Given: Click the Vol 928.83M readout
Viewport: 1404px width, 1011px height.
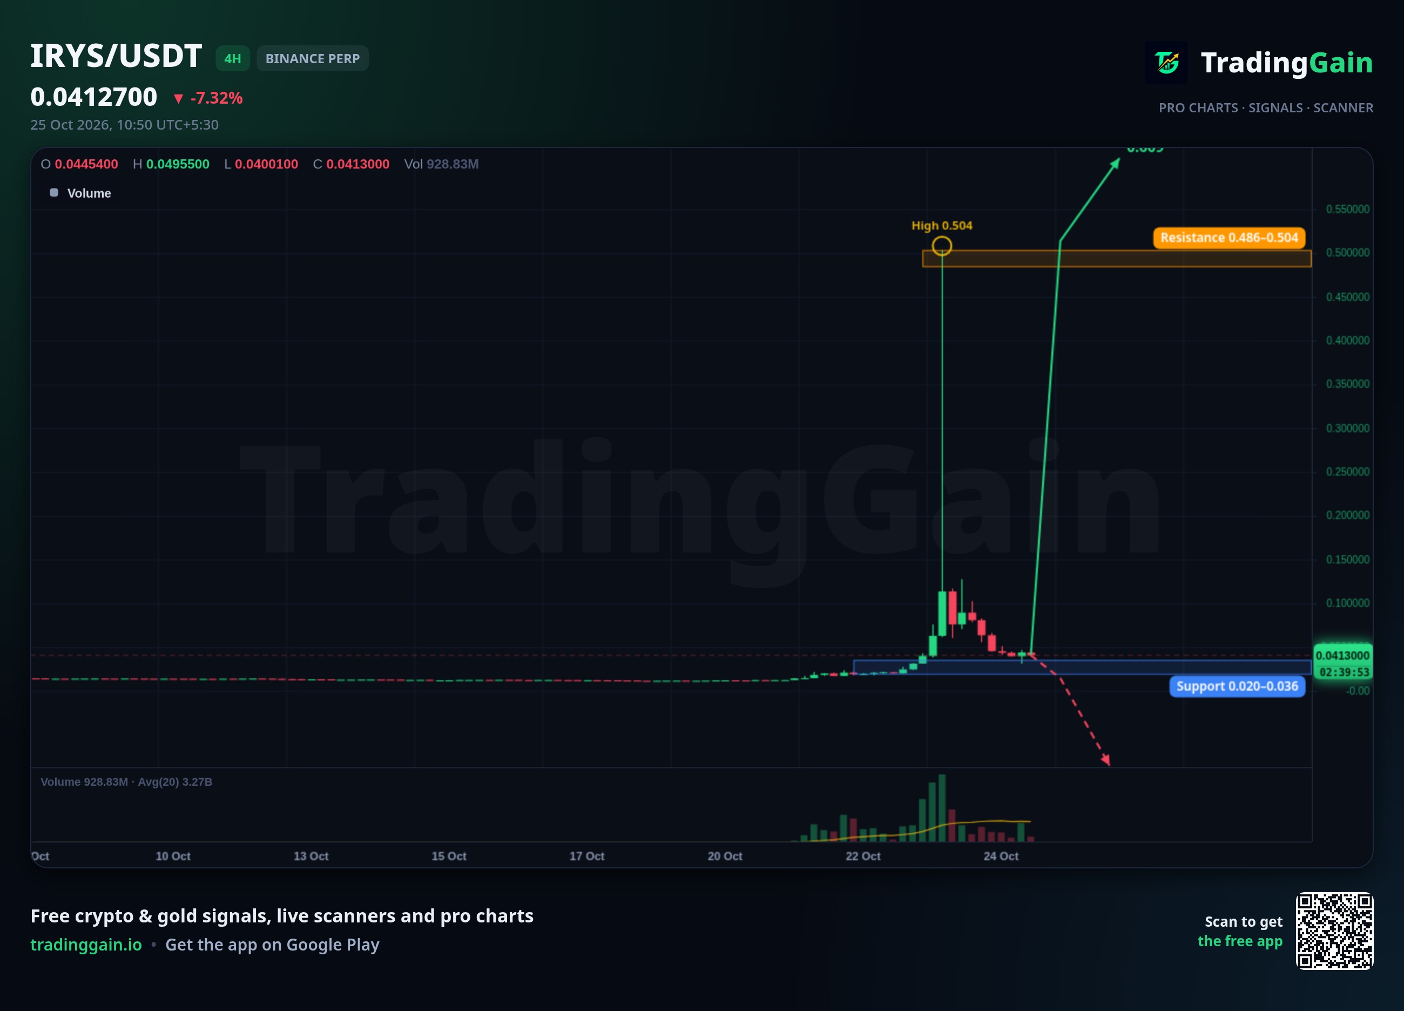Looking at the screenshot, I should (x=441, y=164).
